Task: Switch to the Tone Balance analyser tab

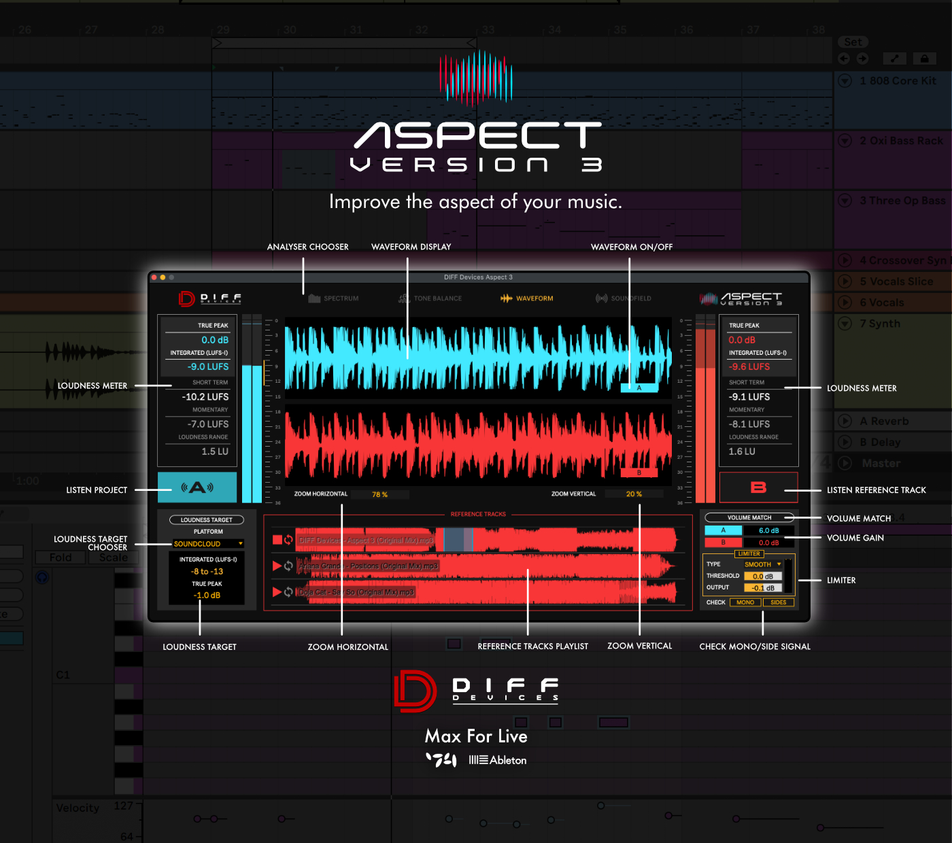Action: coord(430,298)
